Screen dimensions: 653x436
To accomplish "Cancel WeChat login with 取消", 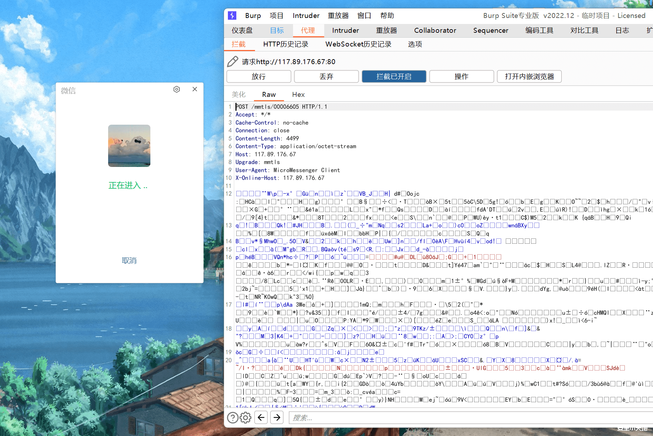I will click(129, 261).
